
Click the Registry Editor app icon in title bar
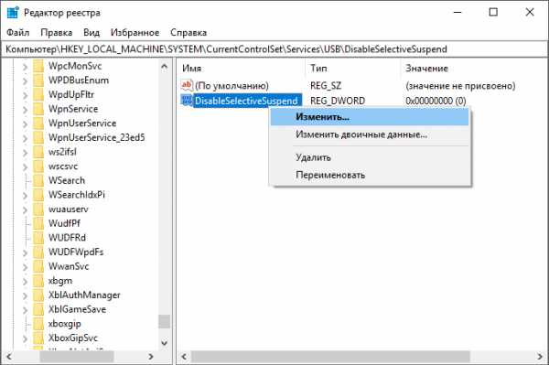13,13
